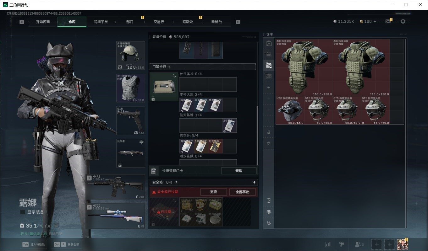
Task: Select the 武士防弹背心 armor slot
Action: tap(131, 88)
